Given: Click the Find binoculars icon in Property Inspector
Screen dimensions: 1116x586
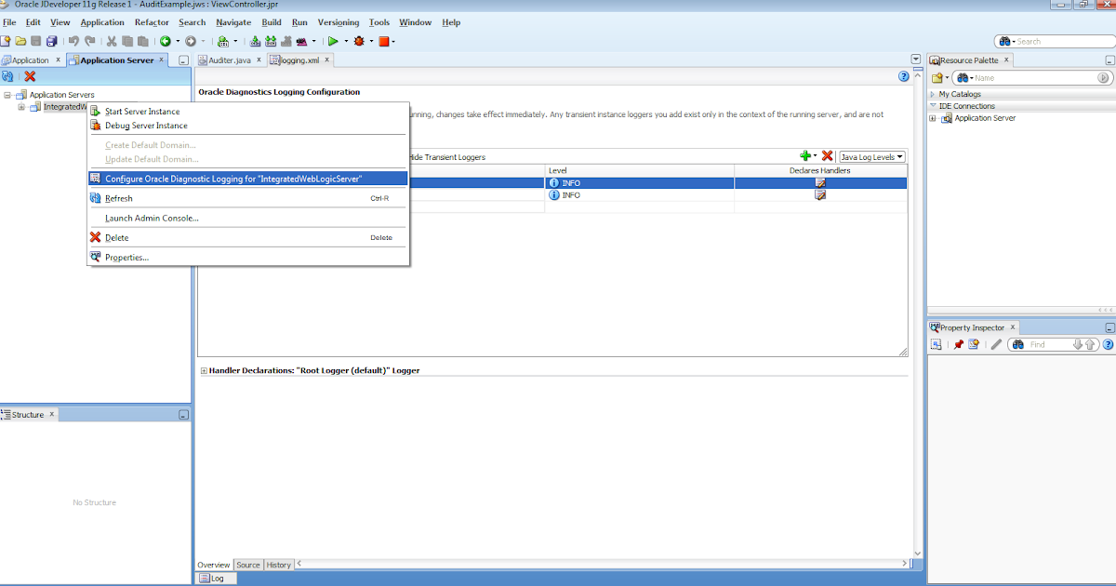Looking at the screenshot, I should (x=1018, y=343).
